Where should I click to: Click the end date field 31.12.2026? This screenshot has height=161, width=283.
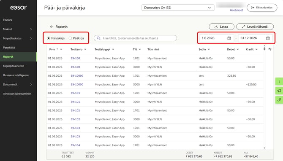(256, 38)
